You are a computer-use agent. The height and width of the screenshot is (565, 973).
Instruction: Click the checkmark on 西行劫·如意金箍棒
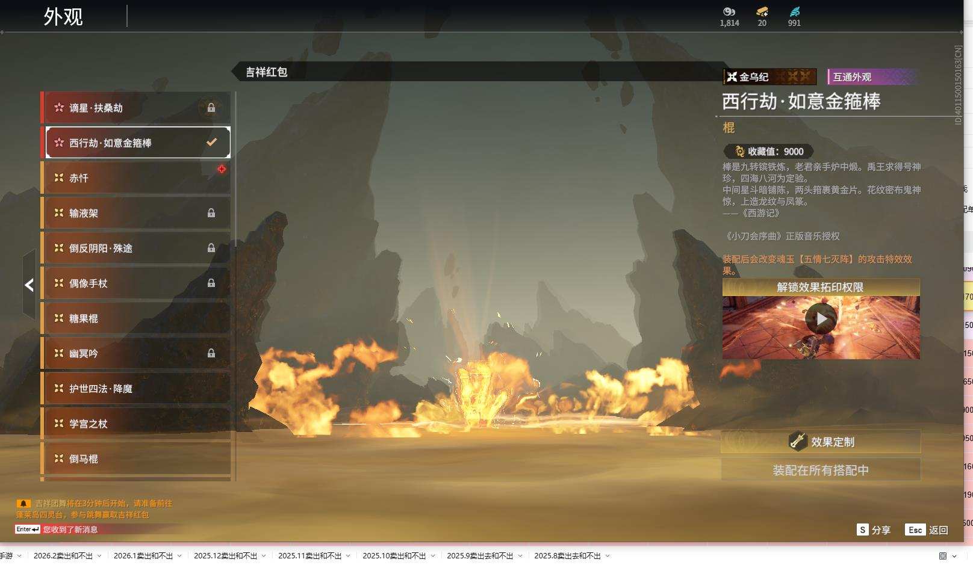[211, 143]
